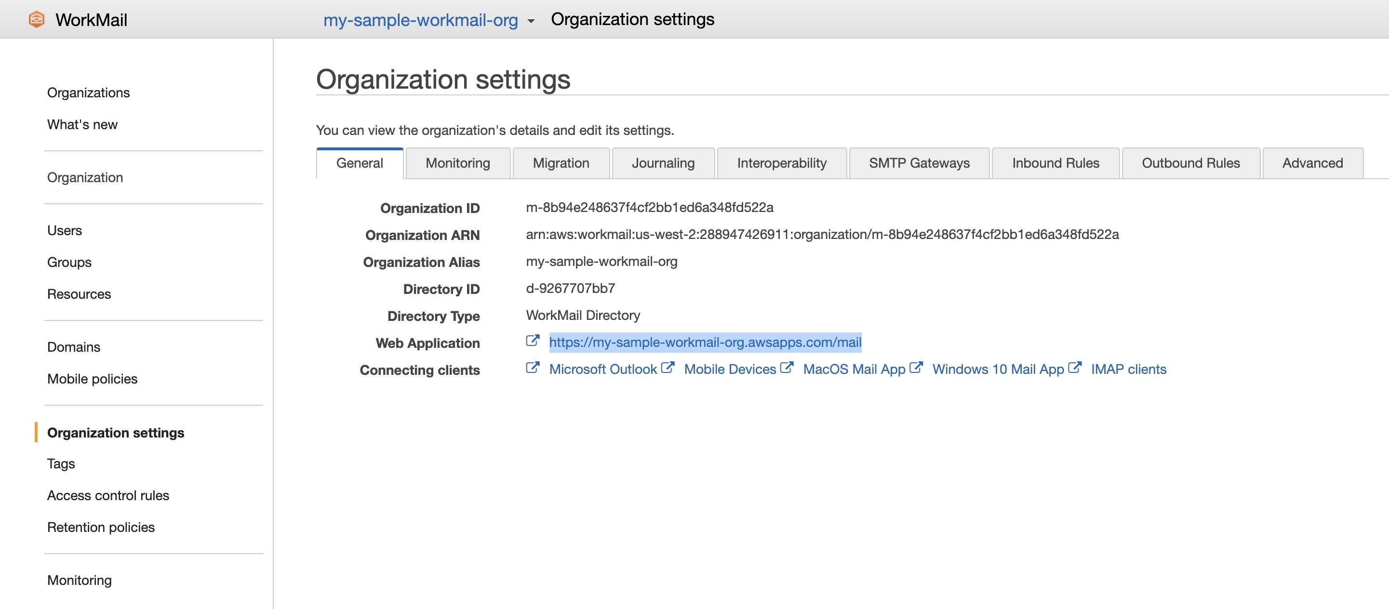The height and width of the screenshot is (609, 1389).
Task: Open the Microsoft Outlook client link
Action: [603, 369]
